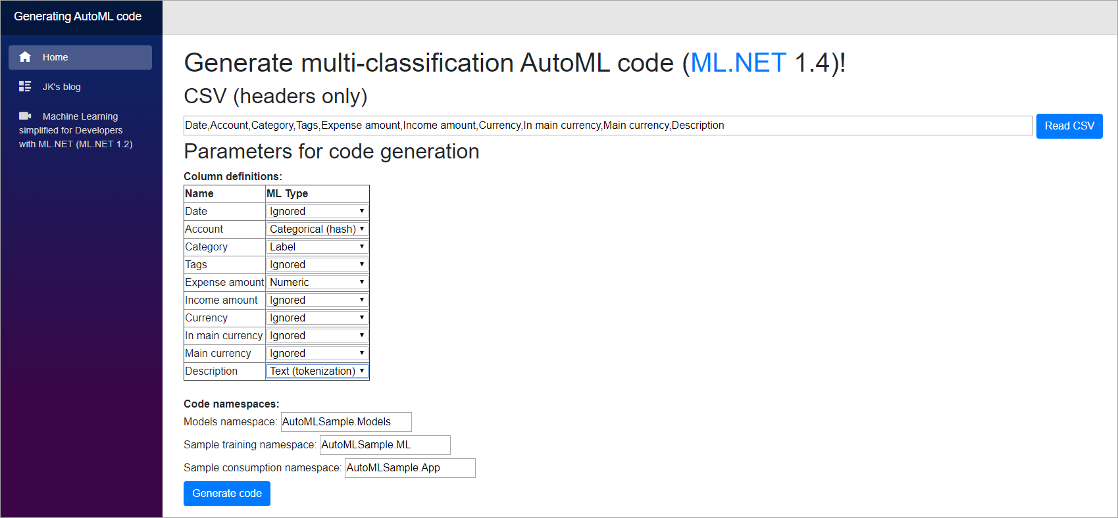Click the Name column header cell
The image size is (1118, 518).
point(224,194)
